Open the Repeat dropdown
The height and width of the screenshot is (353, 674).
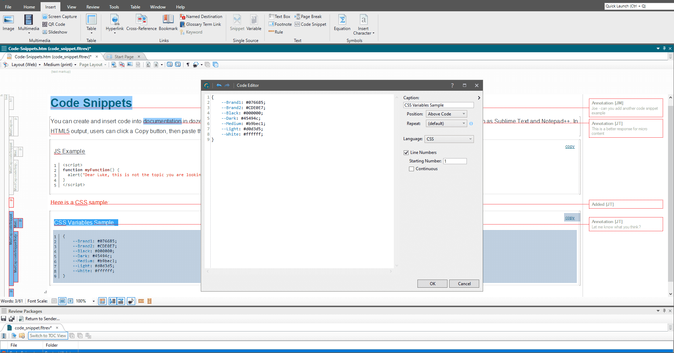pyautogui.click(x=446, y=124)
